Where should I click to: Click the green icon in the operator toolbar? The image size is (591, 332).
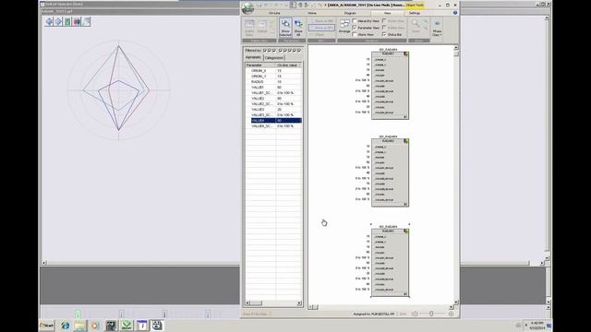[x=67, y=21]
